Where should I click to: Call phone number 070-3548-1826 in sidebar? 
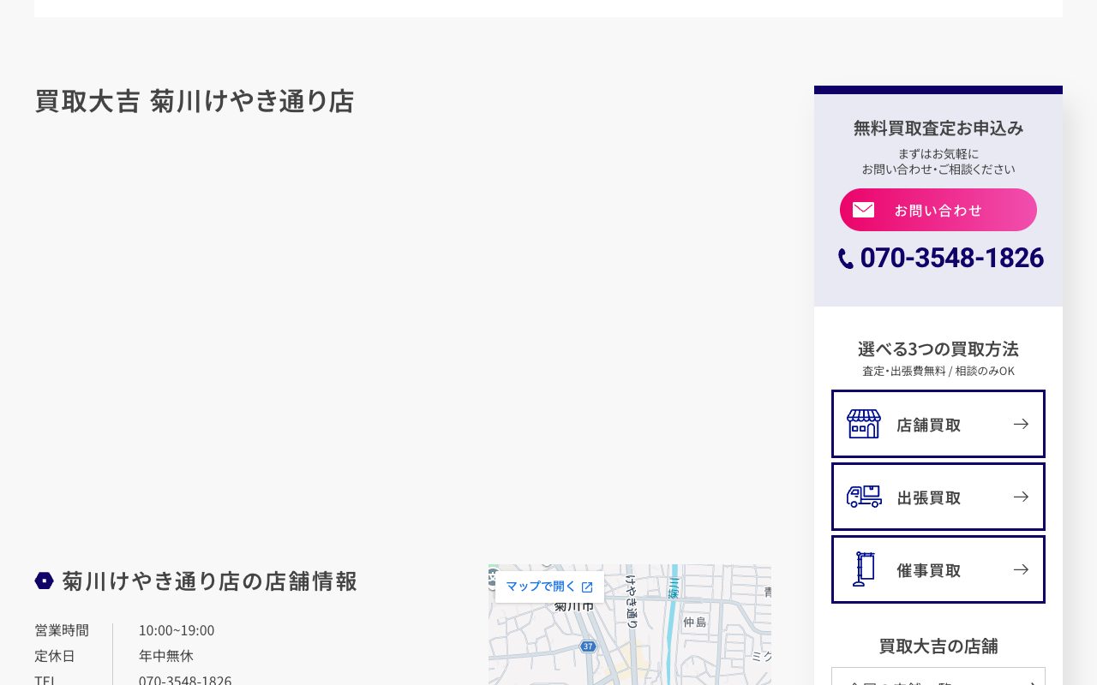tap(951, 258)
